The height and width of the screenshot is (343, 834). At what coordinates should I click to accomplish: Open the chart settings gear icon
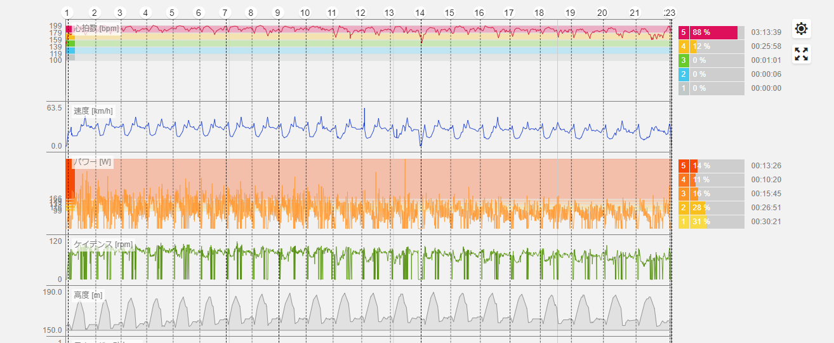[801, 29]
